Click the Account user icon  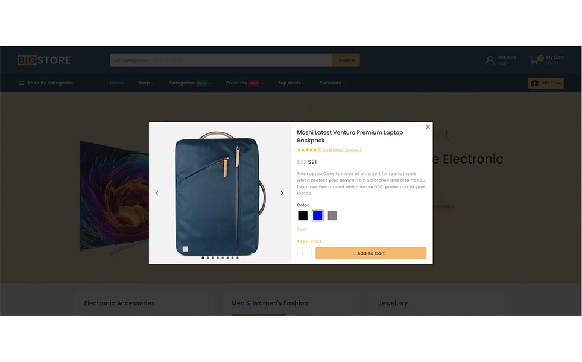click(490, 60)
